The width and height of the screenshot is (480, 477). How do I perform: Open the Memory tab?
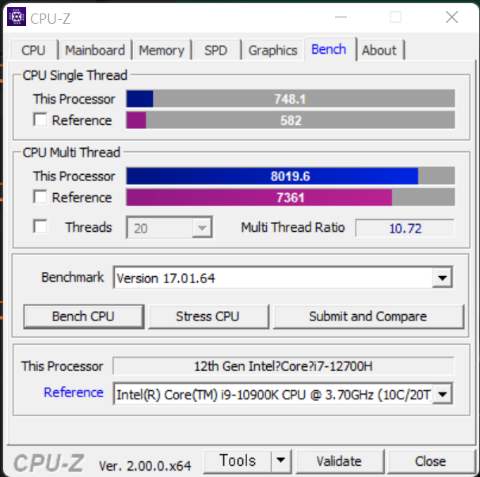(162, 50)
